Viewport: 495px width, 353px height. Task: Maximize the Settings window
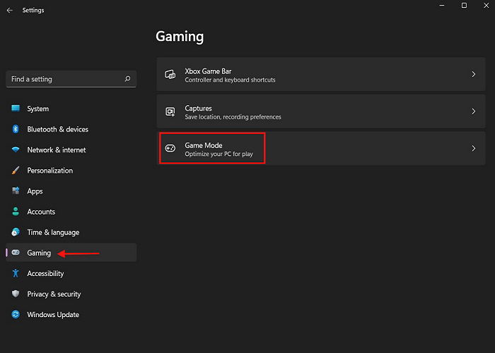(464, 6)
